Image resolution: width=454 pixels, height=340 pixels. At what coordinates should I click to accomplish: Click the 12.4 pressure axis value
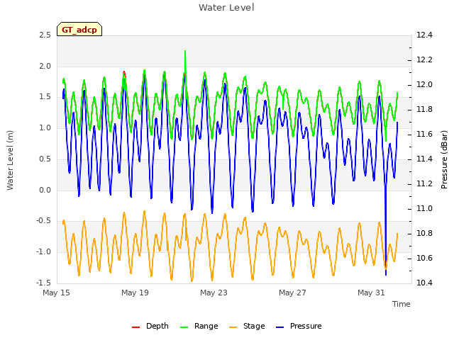pos(424,35)
